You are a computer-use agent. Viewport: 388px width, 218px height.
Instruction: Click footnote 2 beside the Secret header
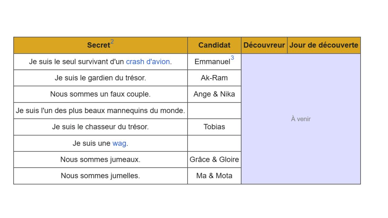(112, 42)
